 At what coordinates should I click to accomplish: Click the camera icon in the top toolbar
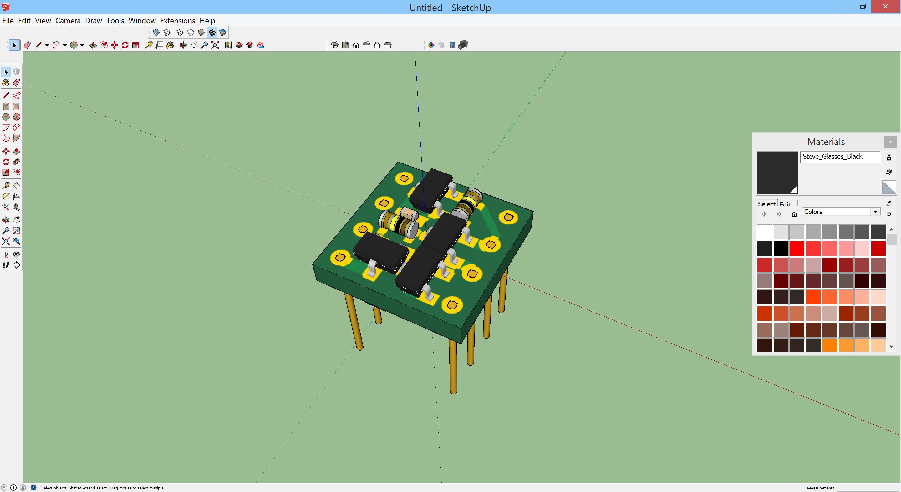463,45
